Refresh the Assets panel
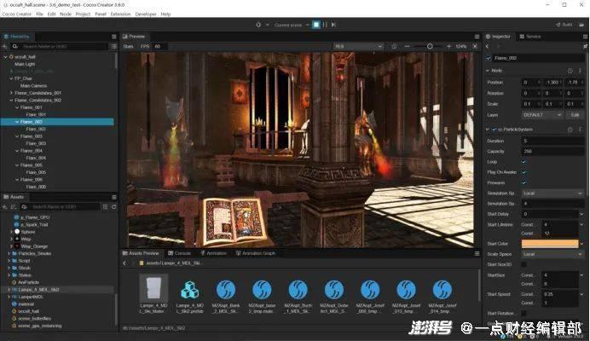590x341 pixels. 113,206
